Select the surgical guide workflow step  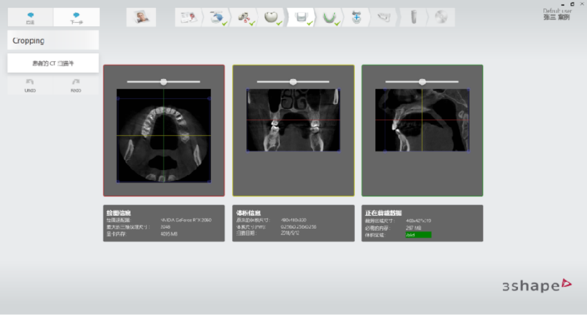pos(384,17)
